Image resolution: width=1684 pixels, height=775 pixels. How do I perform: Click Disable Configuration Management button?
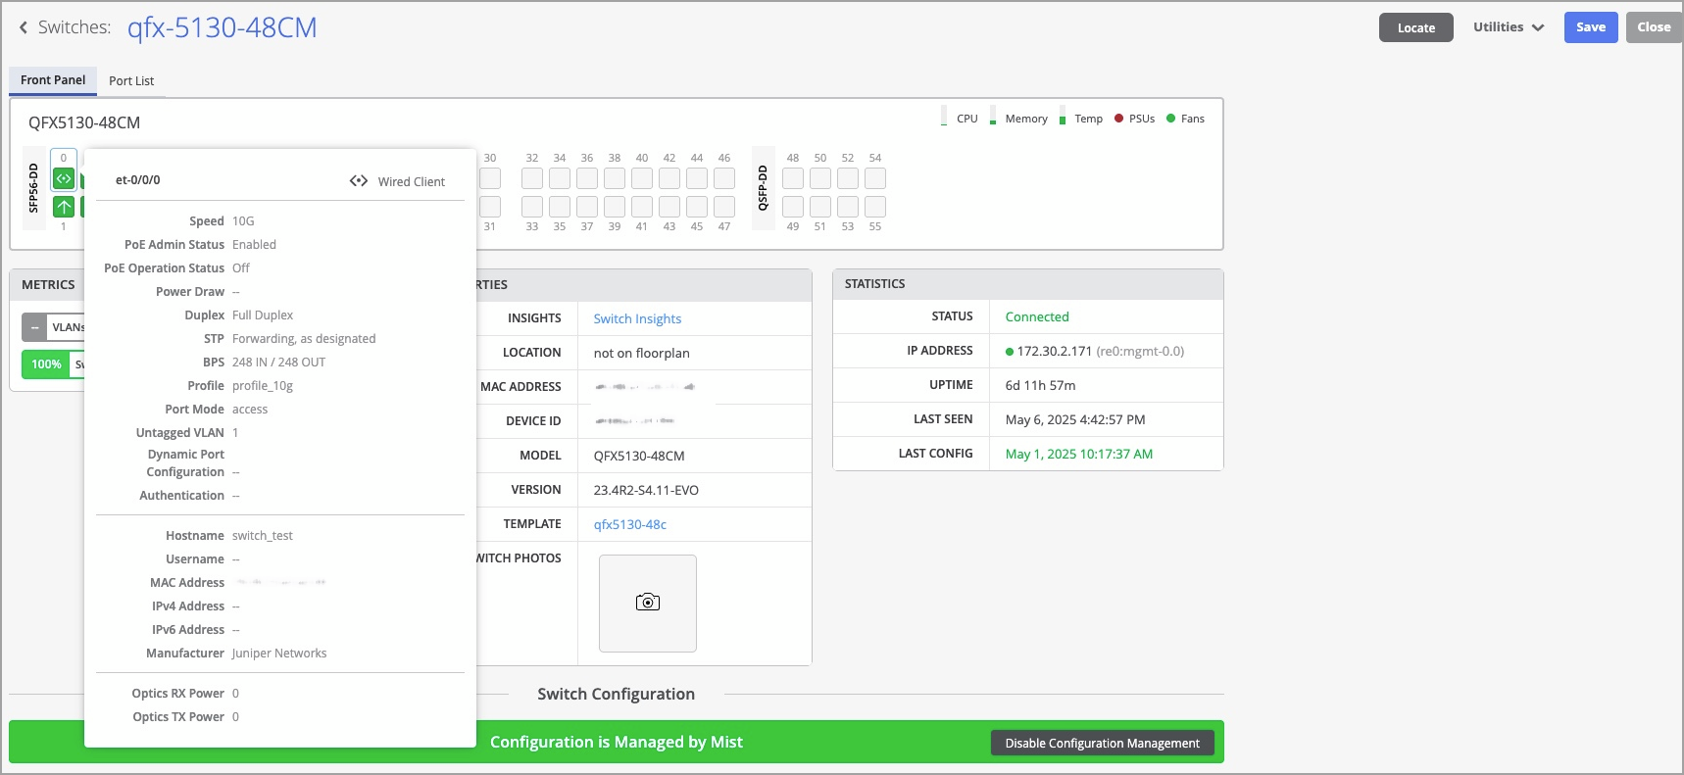(x=1102, y=744)
